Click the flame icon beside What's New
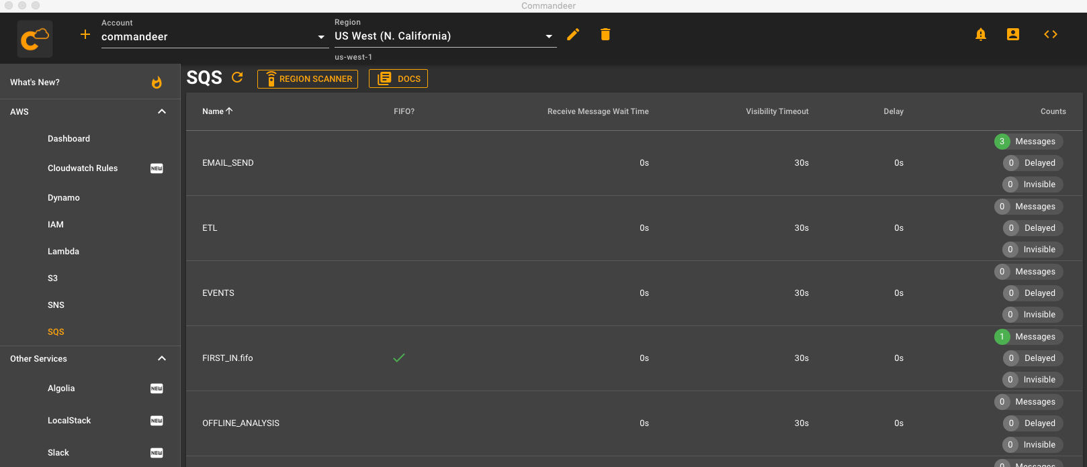The height and width of the screenshot is (467, 1087). coord(157,83)
